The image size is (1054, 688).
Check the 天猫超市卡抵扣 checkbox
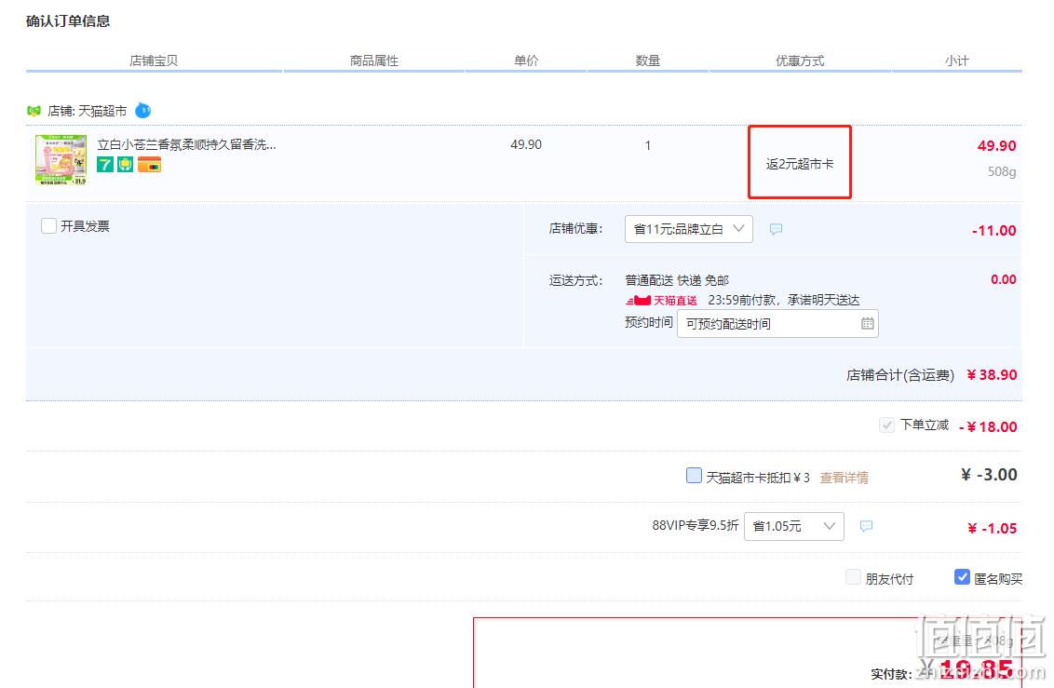click(694, 476)
